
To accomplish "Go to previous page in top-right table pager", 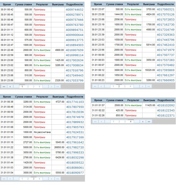I will click(x=101, y=86).
